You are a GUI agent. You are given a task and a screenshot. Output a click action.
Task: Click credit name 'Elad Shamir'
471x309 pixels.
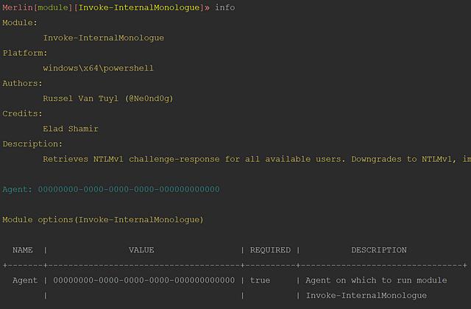(x=71, y=129)
